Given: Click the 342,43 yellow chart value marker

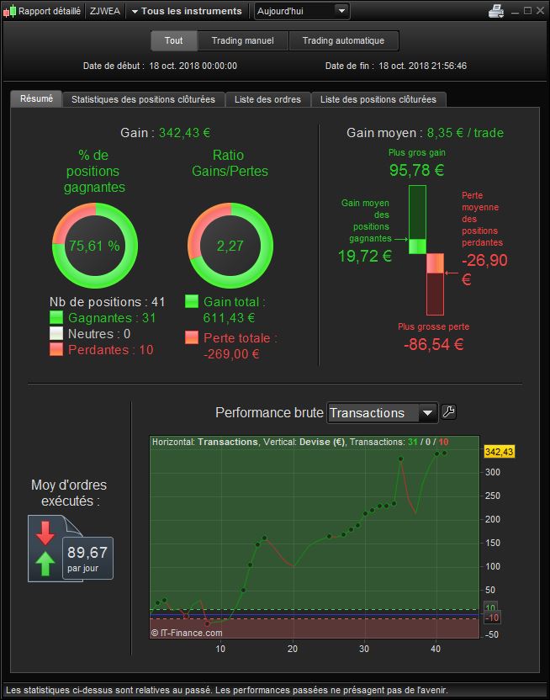Looking at the screenshot, I should [x=500, y=452].
